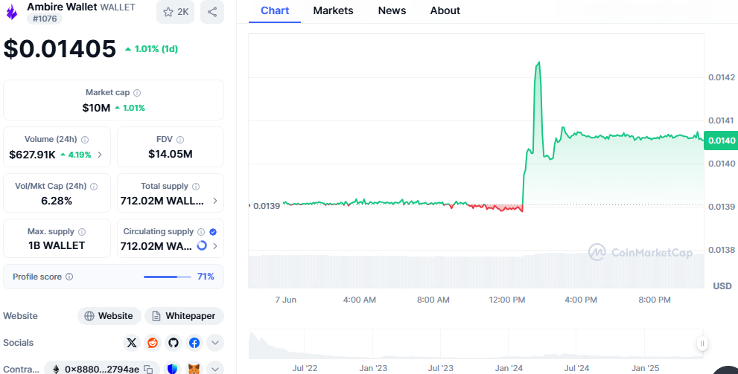The height and width of the screenshot is (374, 738).
Task: Open the Facebook social link
Action: [x=194, y=343]
